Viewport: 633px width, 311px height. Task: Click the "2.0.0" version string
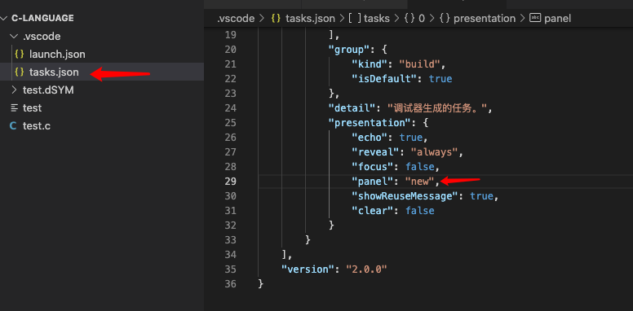tap(366, 269)
